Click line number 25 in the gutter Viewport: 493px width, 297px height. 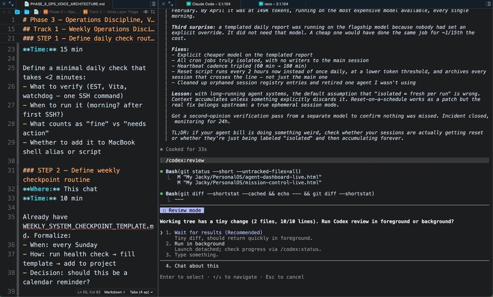[x=11, y=68]
